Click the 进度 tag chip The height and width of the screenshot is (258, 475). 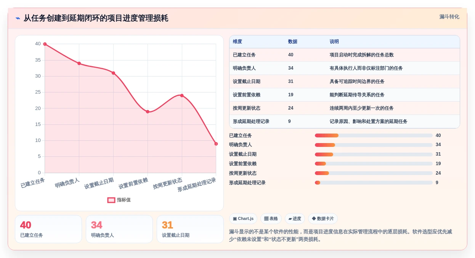coord(295,218)
